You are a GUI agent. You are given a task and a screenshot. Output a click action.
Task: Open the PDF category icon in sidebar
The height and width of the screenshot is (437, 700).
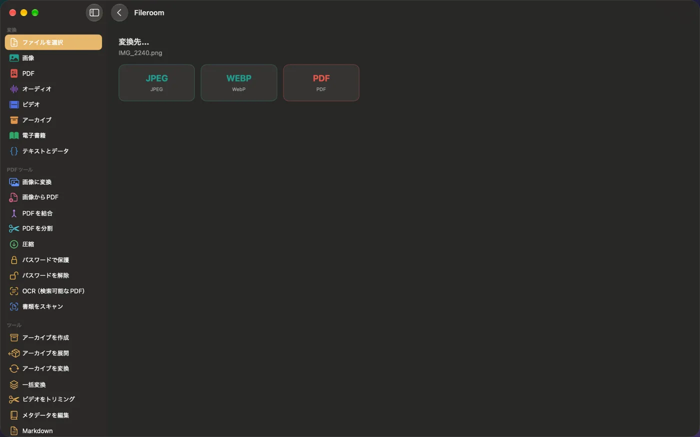tap(14, 73)
